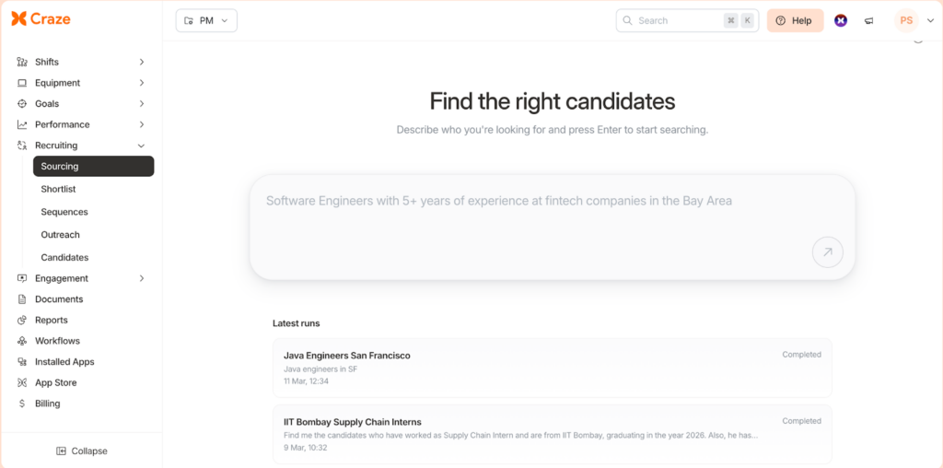Collapse the Recruiting section chevron
Image resolution: width=943 pixels, height=468 pixels.
(x=141, y=146)
